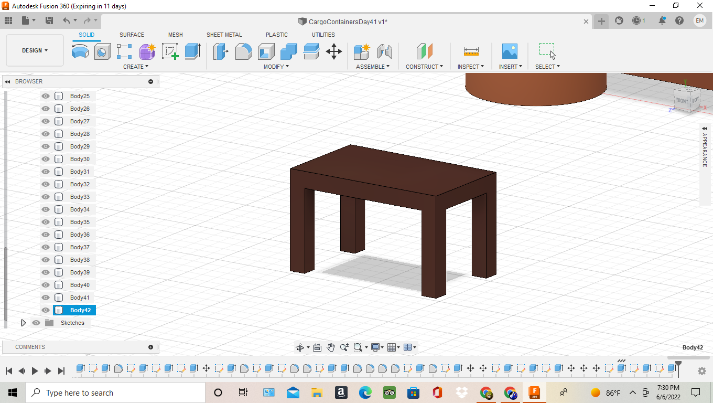Click the Pan hand tool
The height and width of the screenshot is (403, 713).
coord(331,347)
